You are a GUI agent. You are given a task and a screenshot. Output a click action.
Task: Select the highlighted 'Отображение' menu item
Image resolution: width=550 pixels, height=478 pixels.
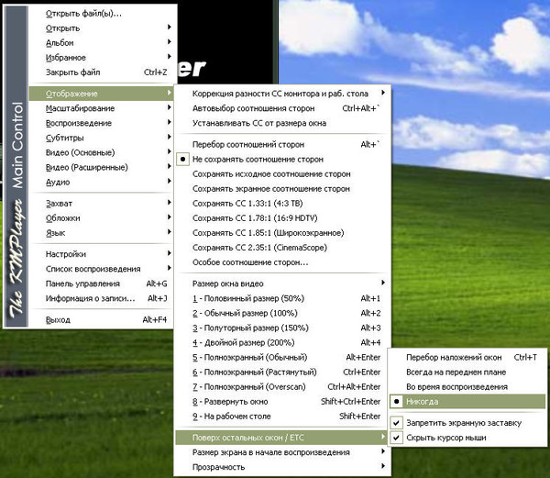101,94
